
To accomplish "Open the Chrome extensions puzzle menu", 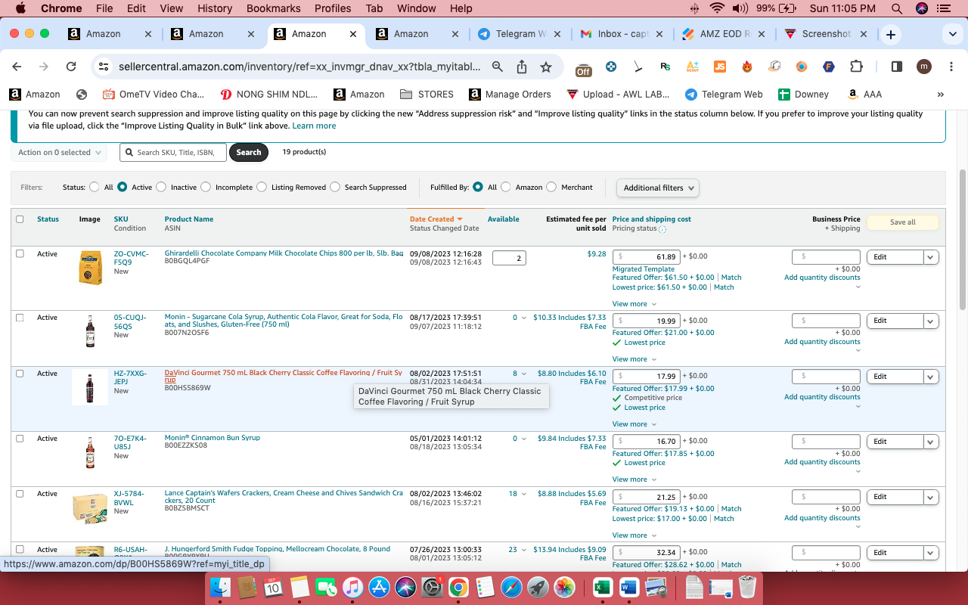I will (856, 67).
